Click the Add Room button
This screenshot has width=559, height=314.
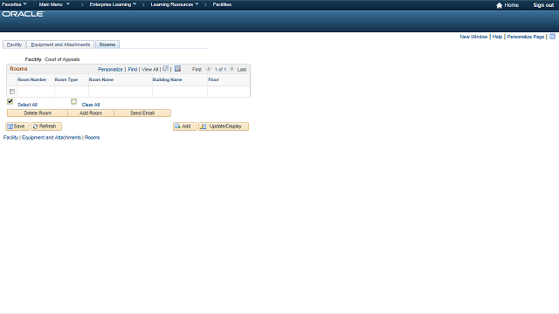tap(91, 113)
